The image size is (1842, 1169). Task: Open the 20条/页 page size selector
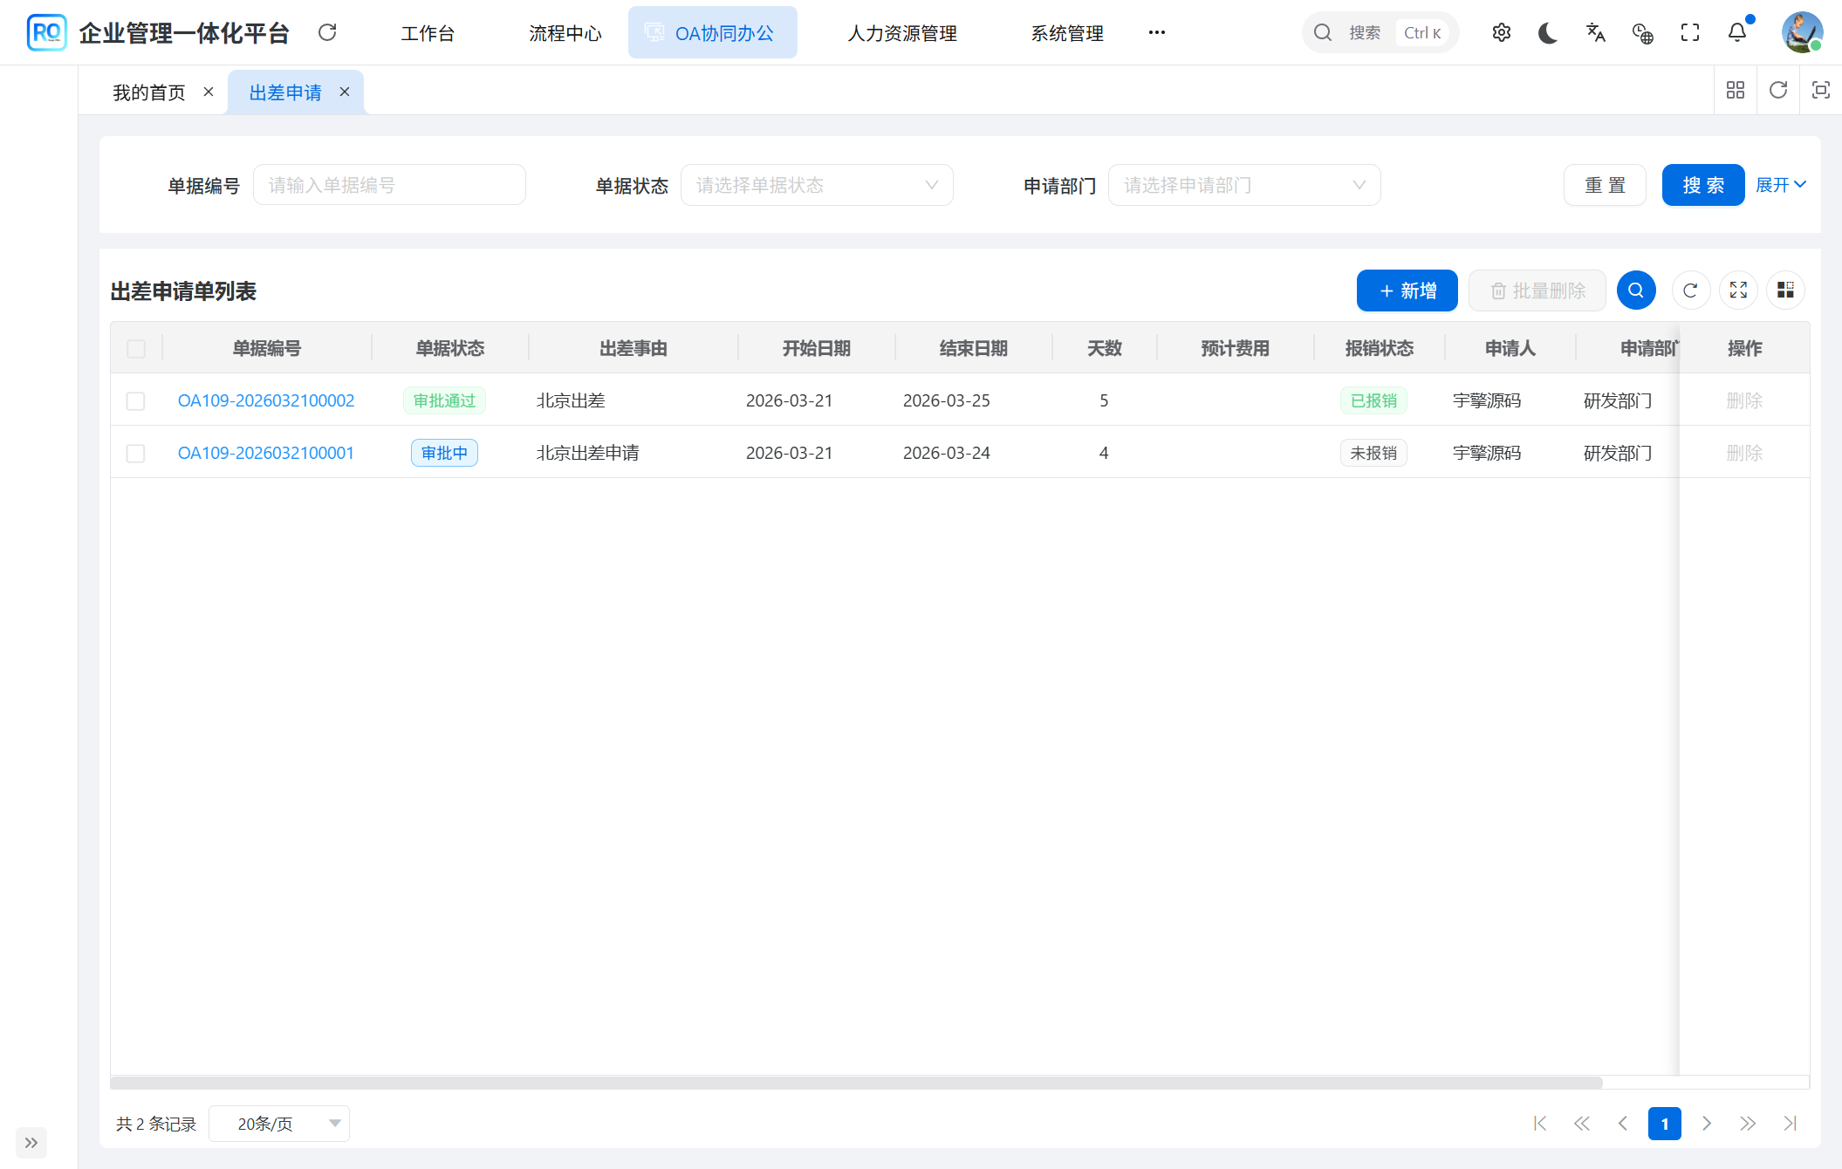[x=279, y=1124]
